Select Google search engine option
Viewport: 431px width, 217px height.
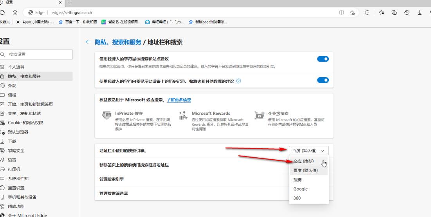309,189
